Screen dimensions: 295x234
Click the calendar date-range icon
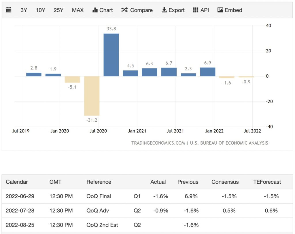tap(9, 10)
